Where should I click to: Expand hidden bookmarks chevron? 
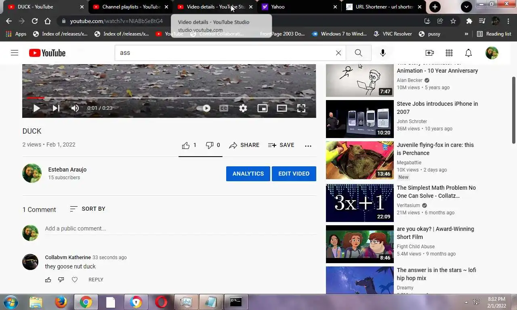coord(467,34)
